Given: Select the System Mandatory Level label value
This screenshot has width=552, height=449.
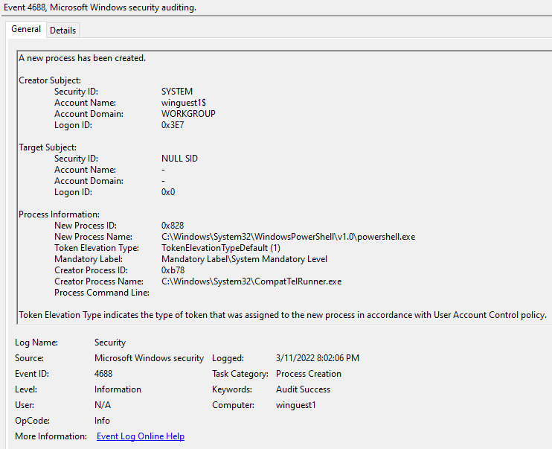Looking at the screenshot, I should tap(244, 259).
